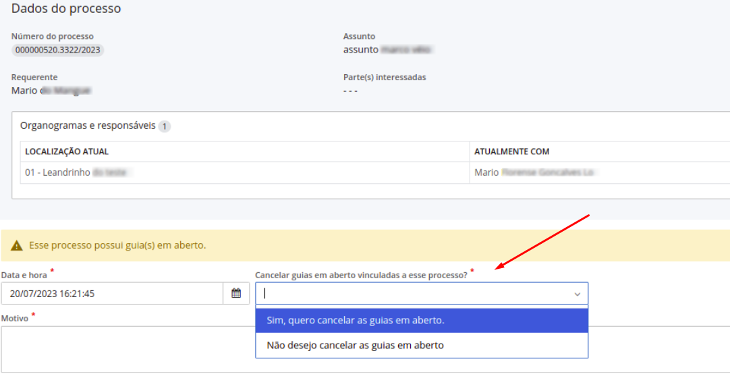Click the count badge beside Organogramas e responsáveis
Screen dimensions: 730x386
(x=165, y=126)
